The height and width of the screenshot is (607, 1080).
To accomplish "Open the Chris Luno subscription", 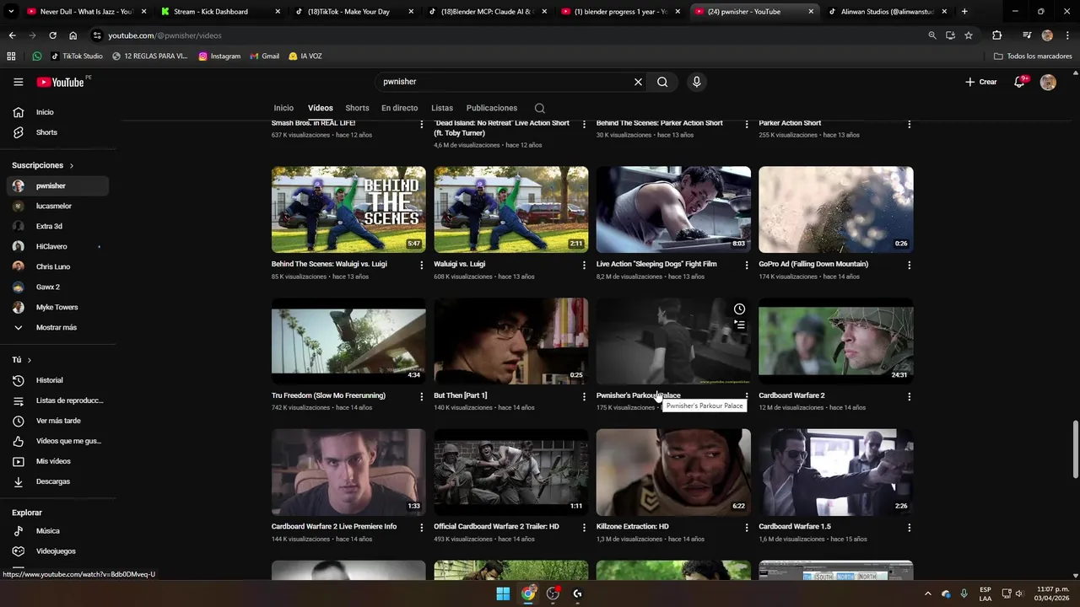I will (57, 266).
